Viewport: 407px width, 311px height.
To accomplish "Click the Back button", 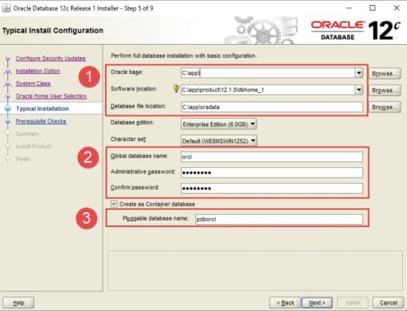I will [285, 303].
